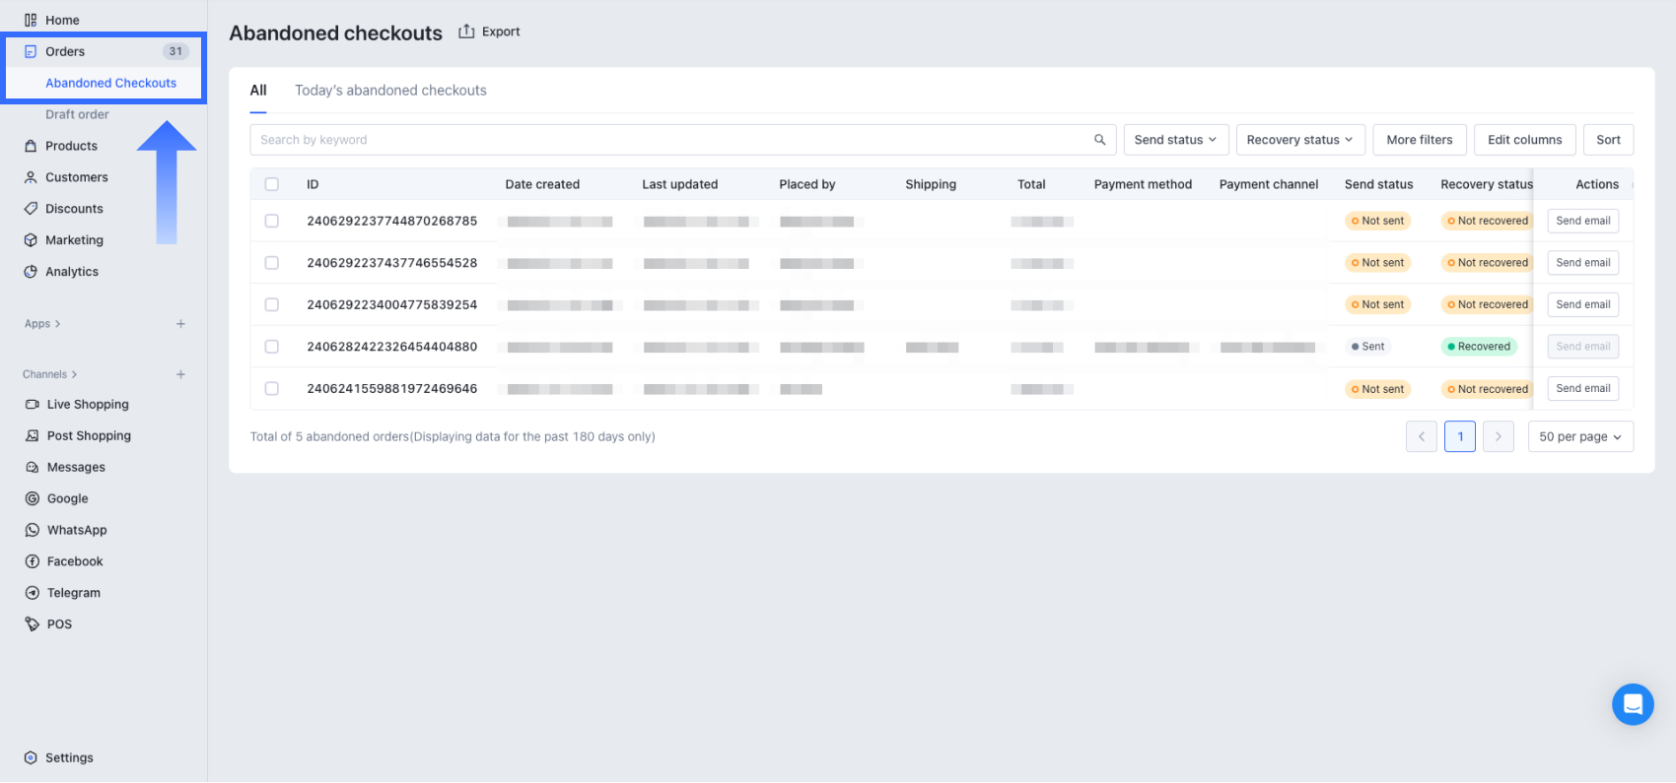Click into the Search by keyword field
Image resolution: width=1676 pixels, height=783 pixels.
pos(670,140)
